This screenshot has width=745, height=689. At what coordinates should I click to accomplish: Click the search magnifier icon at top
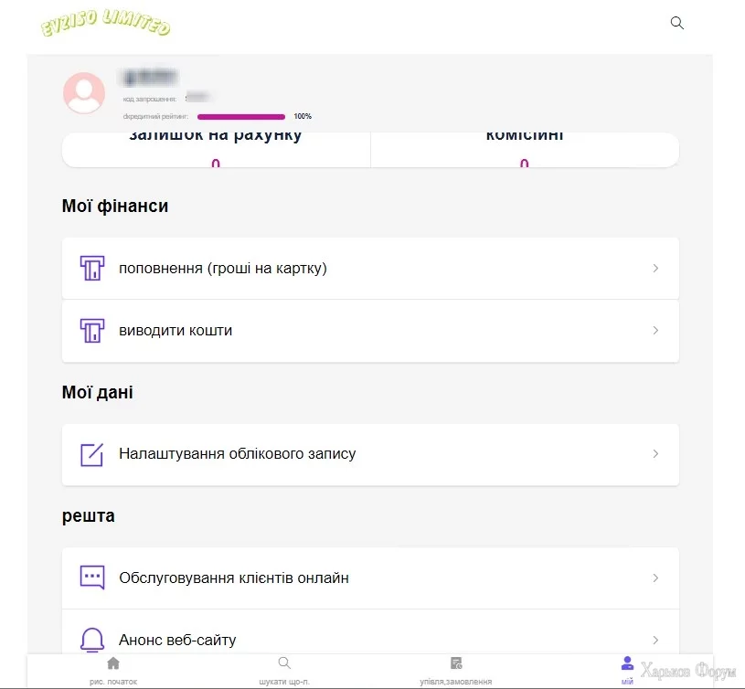coord(677,23)
